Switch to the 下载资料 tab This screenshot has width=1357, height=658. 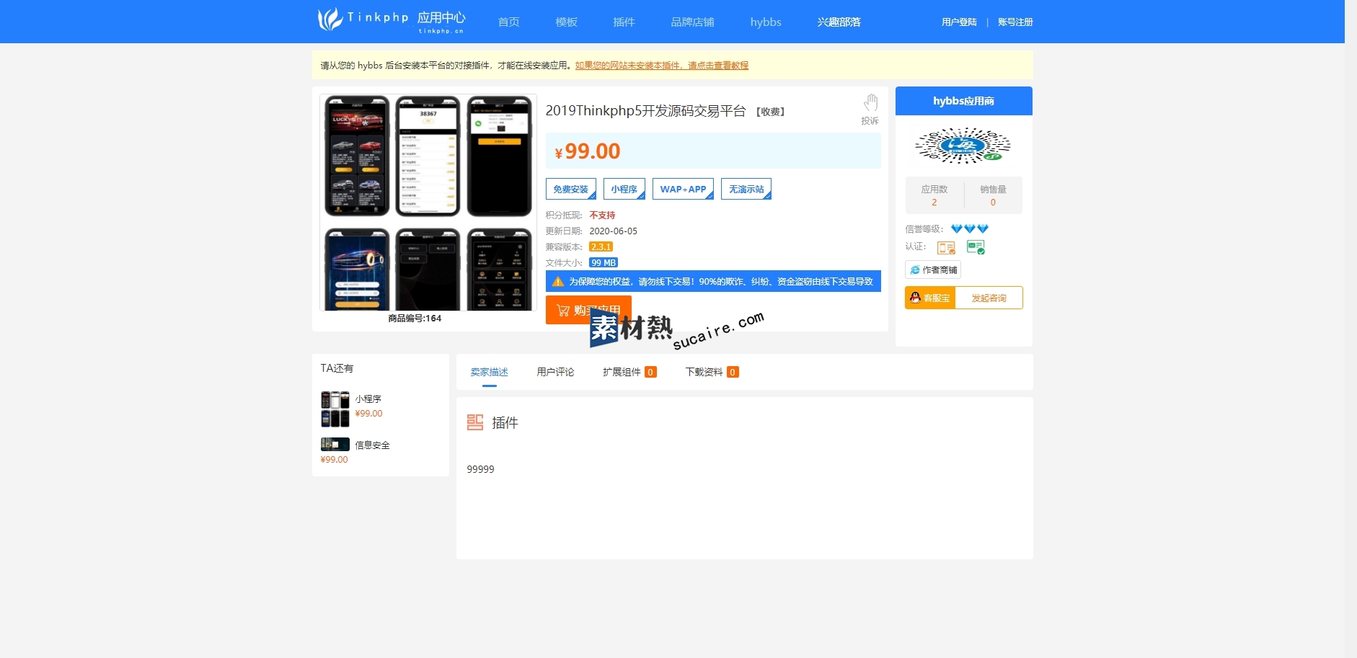[x=712, y=372]
